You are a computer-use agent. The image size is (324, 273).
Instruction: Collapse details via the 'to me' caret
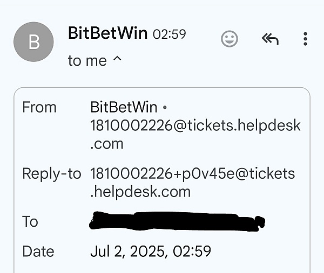117,59
